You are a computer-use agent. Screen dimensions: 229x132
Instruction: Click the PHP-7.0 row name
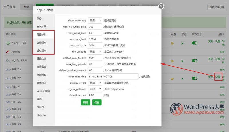click(x=16, y=94)
